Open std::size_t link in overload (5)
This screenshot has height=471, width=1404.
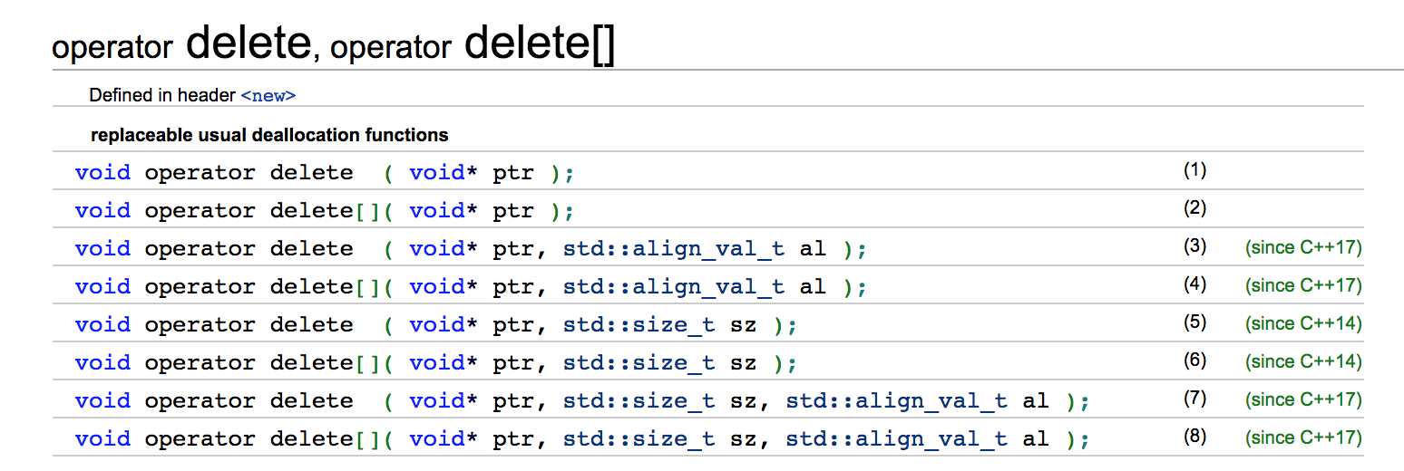click(639, 325)
